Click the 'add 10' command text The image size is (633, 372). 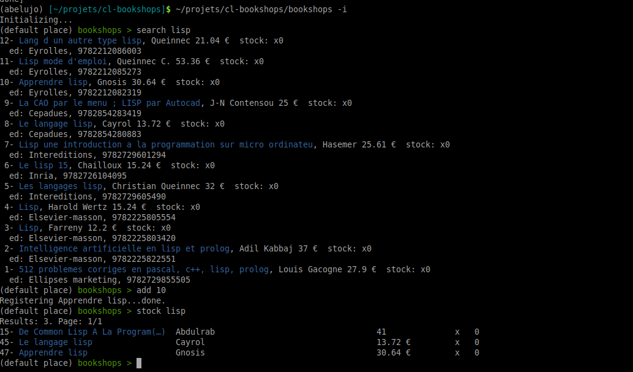tap(151, 291)
